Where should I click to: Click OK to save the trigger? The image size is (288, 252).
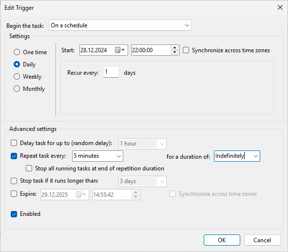222,240
